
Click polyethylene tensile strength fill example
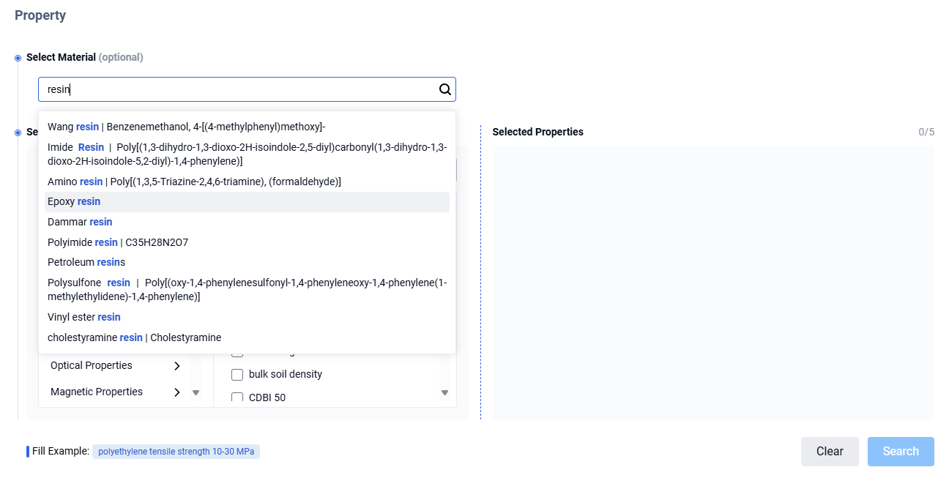click(176, 452)
